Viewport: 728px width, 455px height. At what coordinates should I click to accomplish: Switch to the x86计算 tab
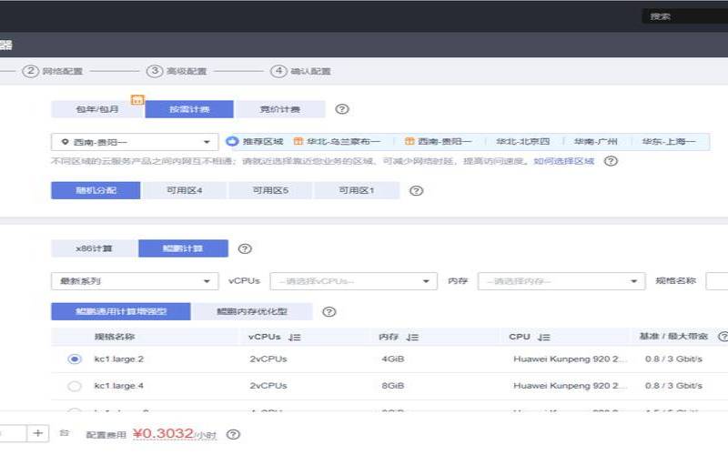pos(95,248)
